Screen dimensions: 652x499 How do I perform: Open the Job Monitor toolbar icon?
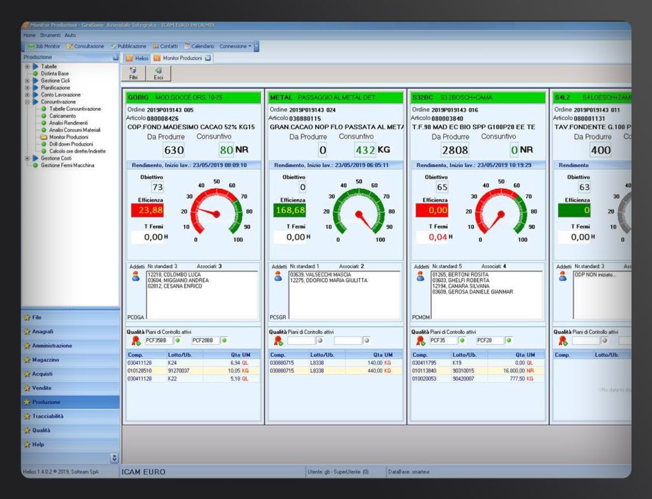click(31, 46)
